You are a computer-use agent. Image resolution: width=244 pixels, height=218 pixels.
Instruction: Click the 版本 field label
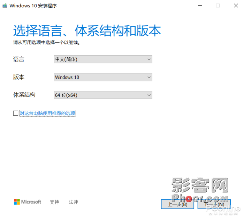pyautogui.click(x=19, y=77)
